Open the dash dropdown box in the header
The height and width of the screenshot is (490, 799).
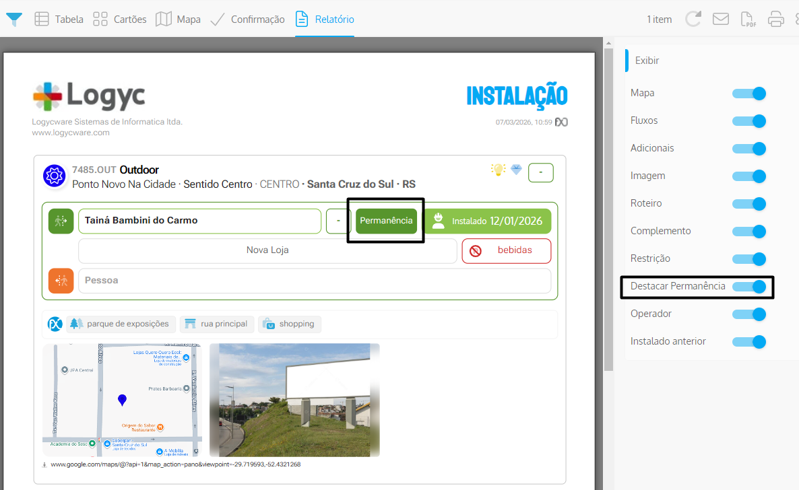tap(540, 172)
